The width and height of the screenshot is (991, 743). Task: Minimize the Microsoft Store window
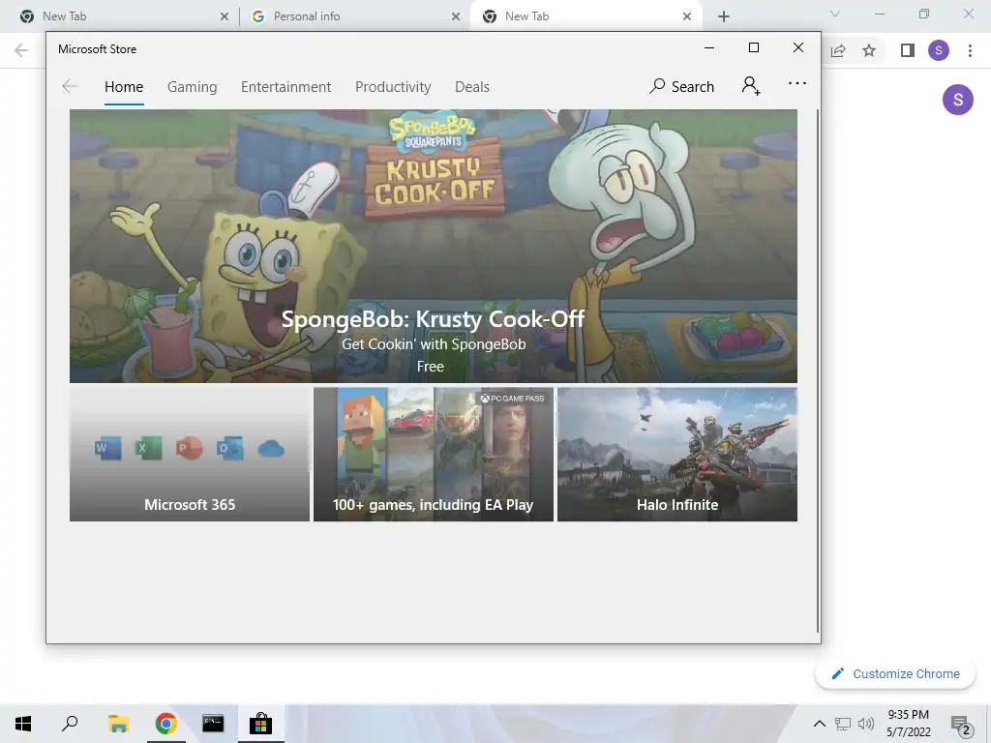tap(709, 48)
